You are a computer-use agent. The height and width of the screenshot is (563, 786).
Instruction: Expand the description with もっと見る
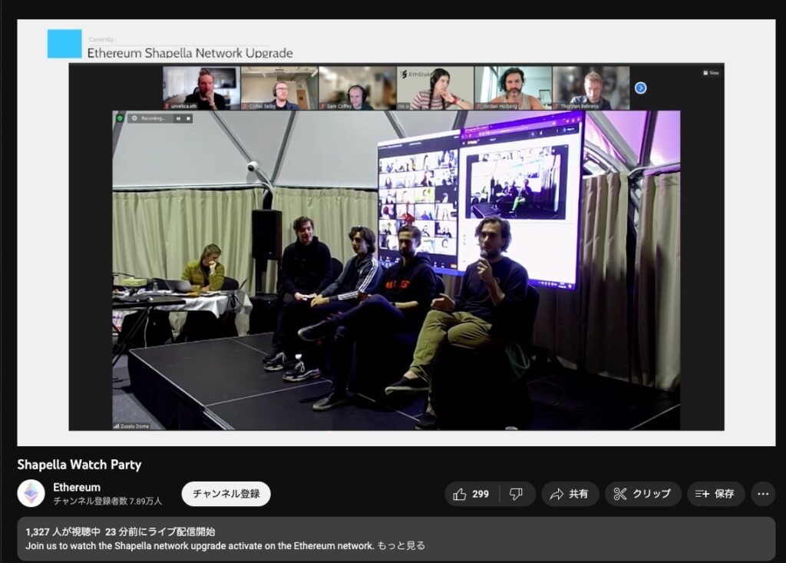pyautogui.click(x=401, y=546)
